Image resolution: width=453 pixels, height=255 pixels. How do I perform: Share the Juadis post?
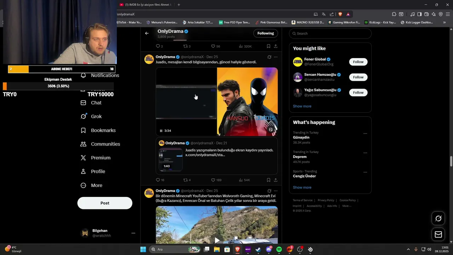(275, 180)
